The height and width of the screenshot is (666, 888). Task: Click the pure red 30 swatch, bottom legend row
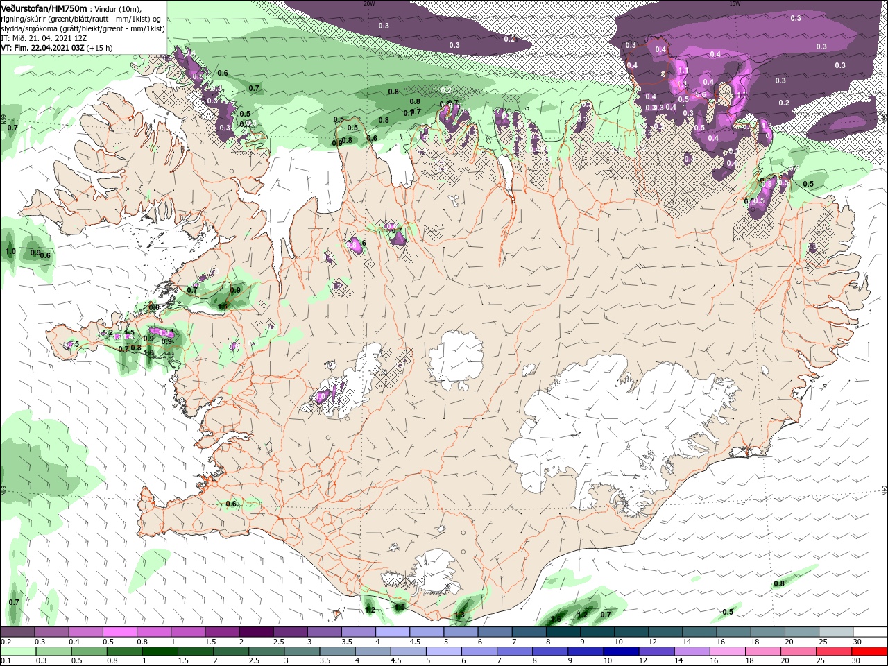(x=870, y=651)
